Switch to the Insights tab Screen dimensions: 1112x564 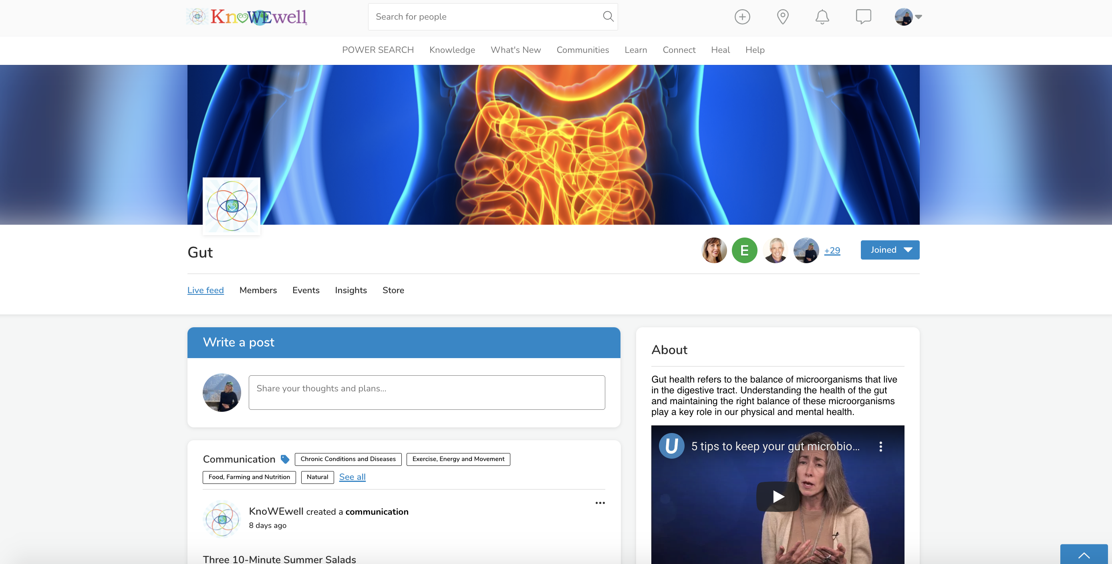[351, 290]
